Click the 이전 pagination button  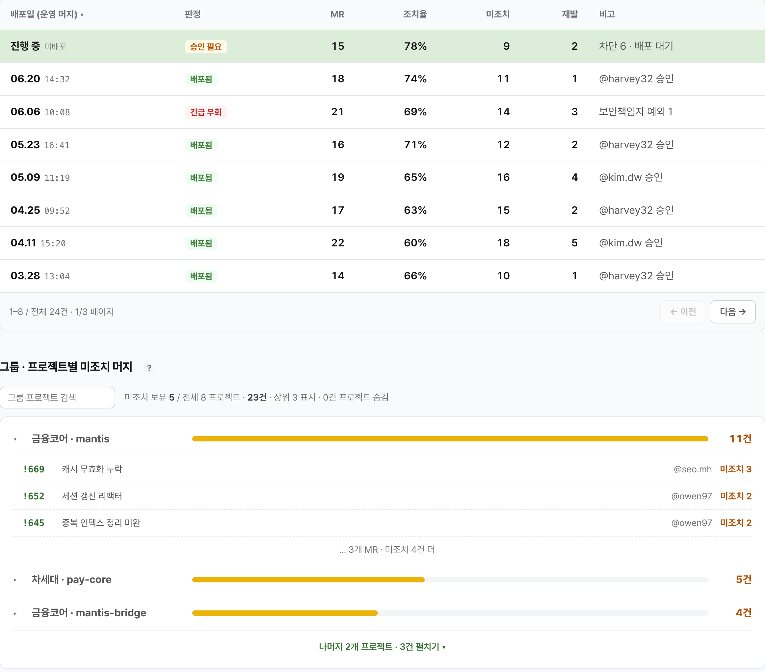683,312
